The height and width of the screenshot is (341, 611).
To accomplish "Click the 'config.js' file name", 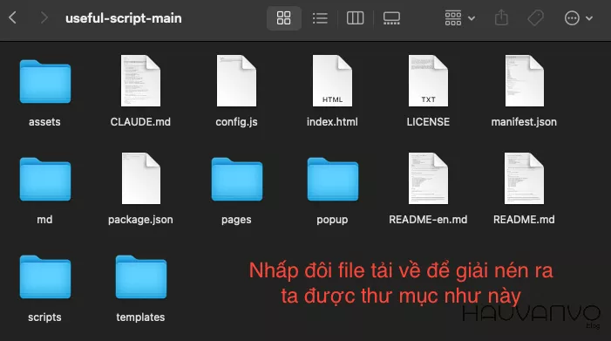I will click(x=236, y=122).
